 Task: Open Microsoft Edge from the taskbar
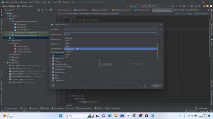[110, 116]
